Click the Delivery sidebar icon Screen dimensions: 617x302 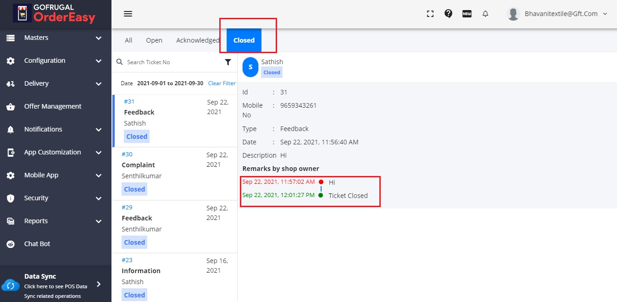coord(11,83)
